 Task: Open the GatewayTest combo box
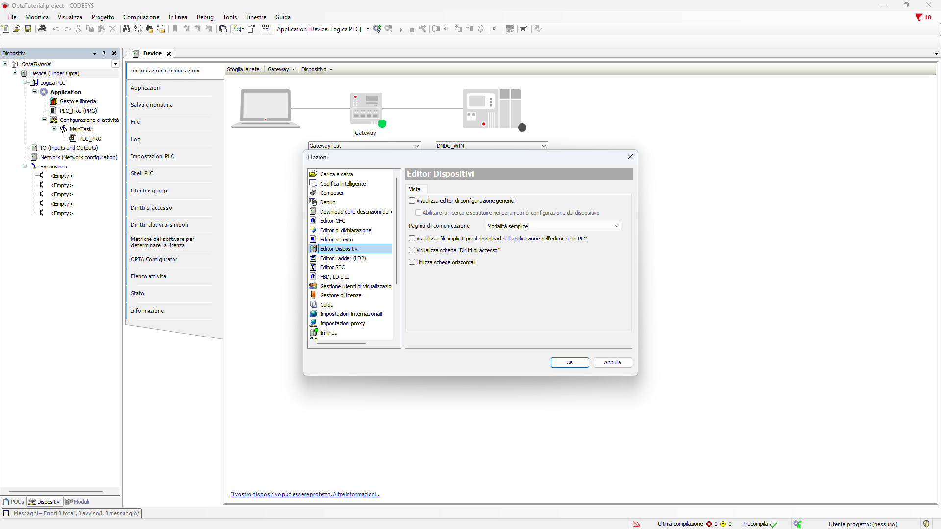[364, 146]
